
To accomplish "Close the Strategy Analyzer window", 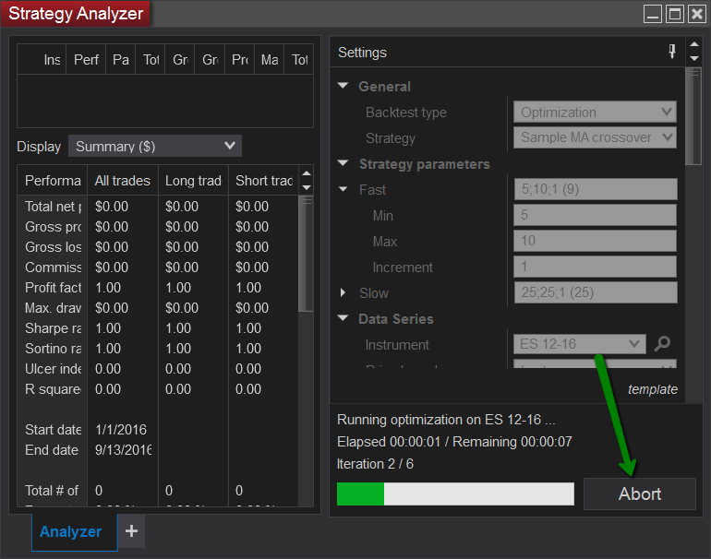I will coord(696,14).
